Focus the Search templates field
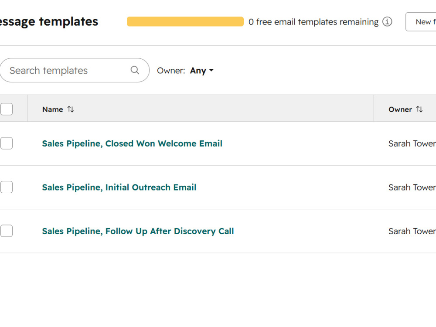Screen dimensions: 436x327 (x=75, y=70)
